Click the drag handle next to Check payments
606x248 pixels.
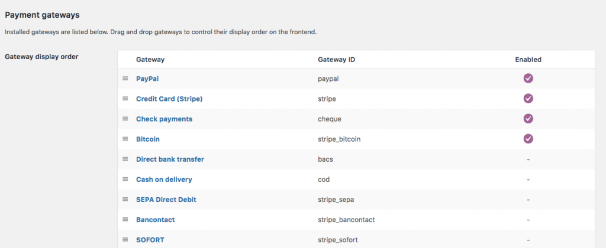point(125,119)
